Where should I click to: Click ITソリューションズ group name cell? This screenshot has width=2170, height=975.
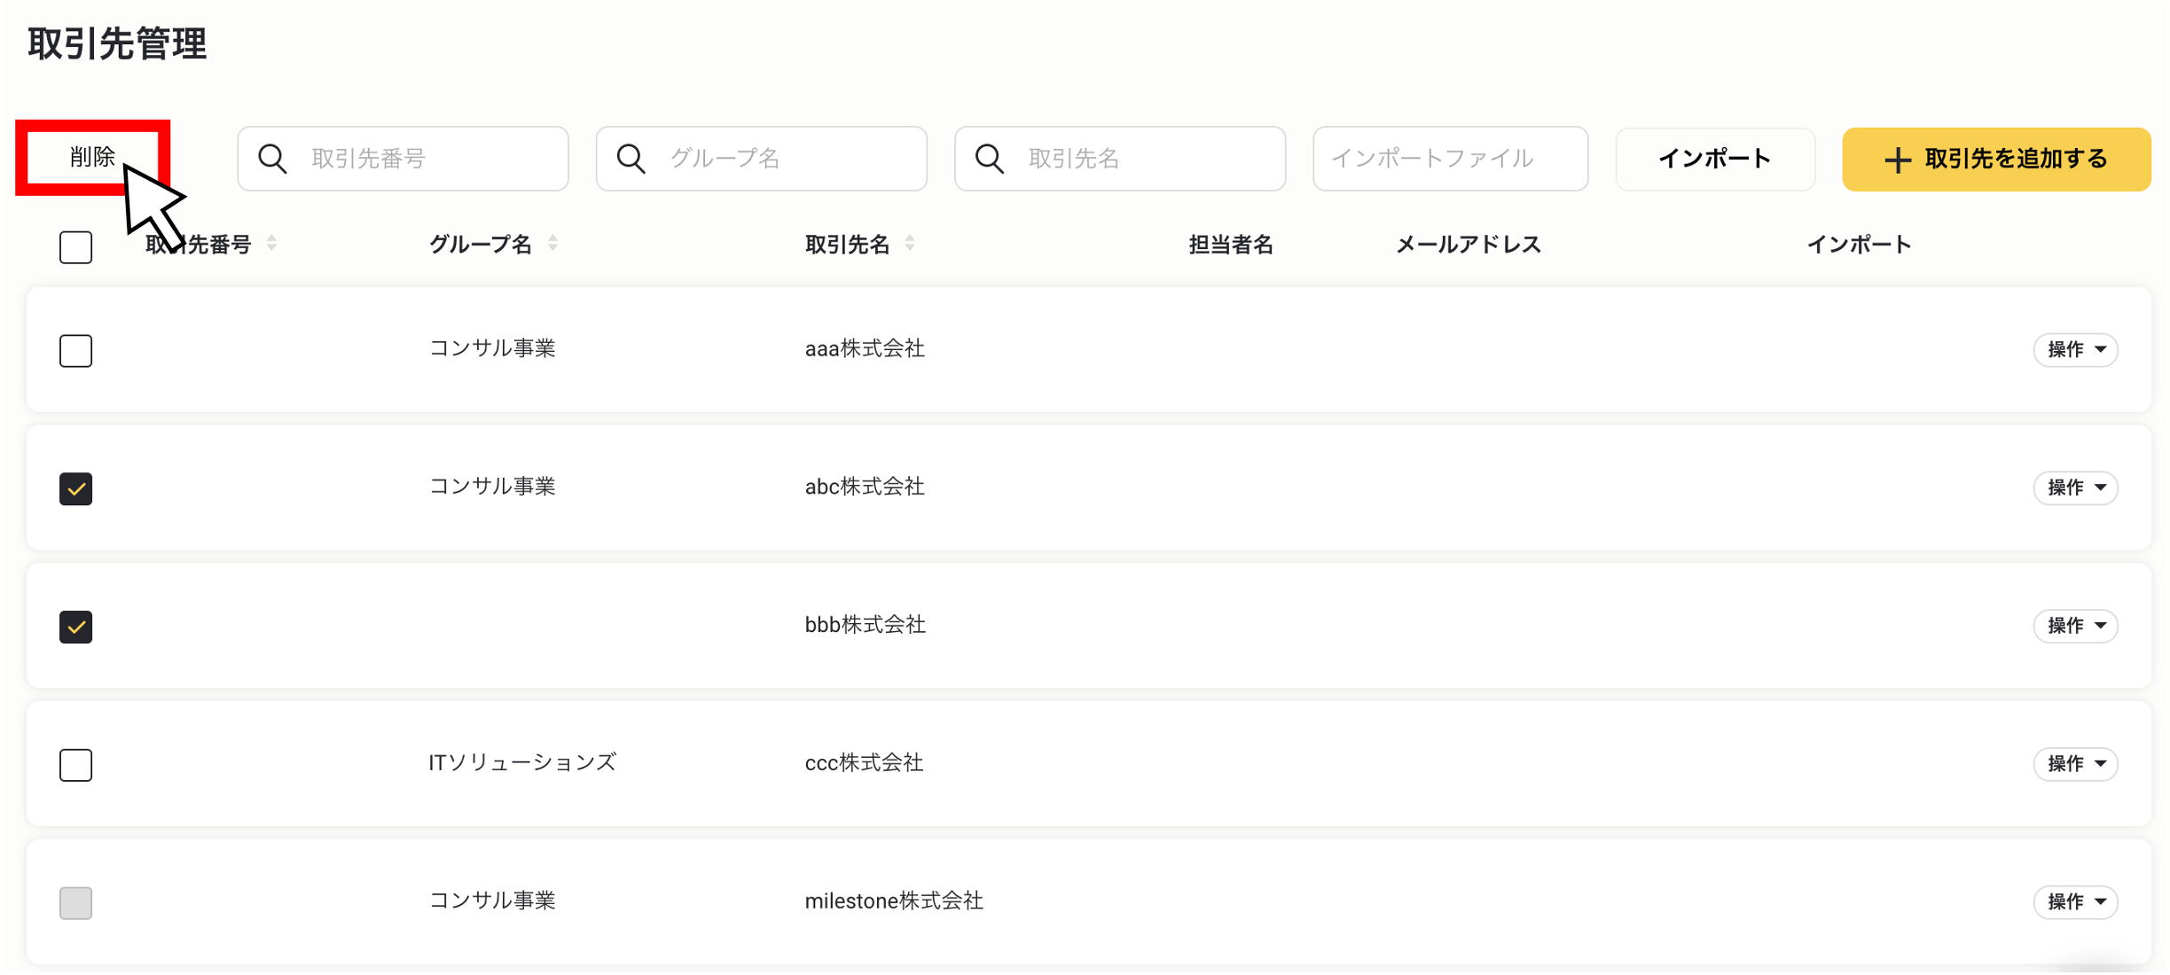click(x=522, y=762)
